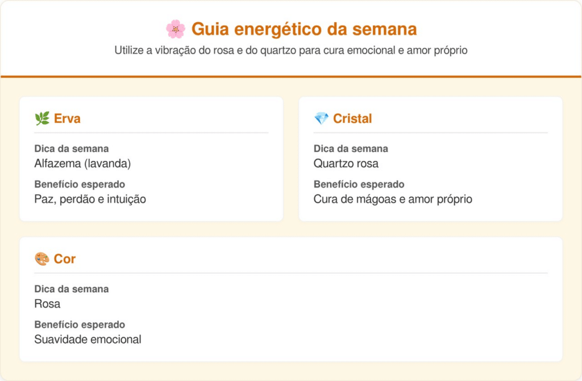
Task: Click Benefício esperado label in Erva card
Action: click(x=80, y=184)
